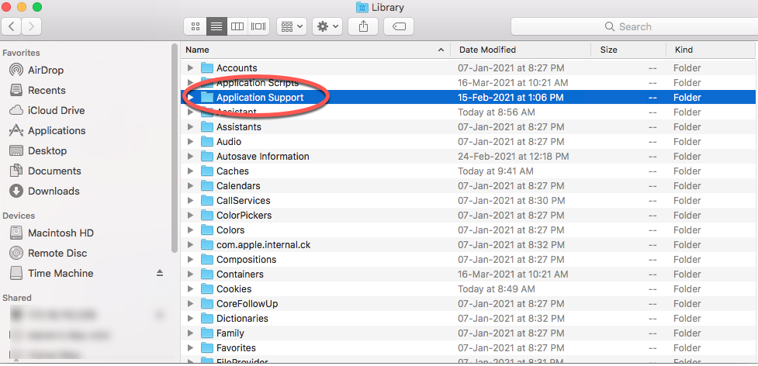Select the Application Scripts row
The image size is (758, 366).
468,83
